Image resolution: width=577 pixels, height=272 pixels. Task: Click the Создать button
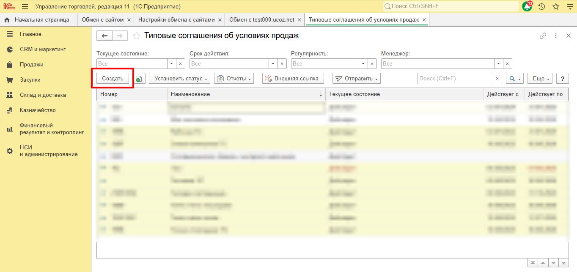(113, 79)
